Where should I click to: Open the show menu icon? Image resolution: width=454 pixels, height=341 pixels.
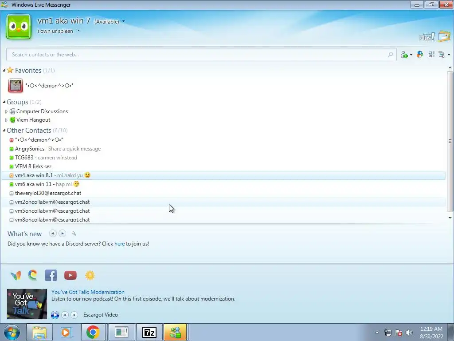coord(442,55)
